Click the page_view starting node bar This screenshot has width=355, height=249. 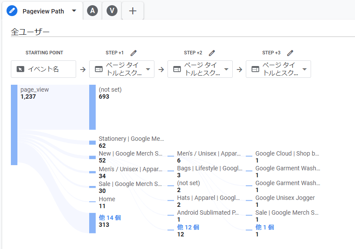pyautogui.click(x=14, y=125)
